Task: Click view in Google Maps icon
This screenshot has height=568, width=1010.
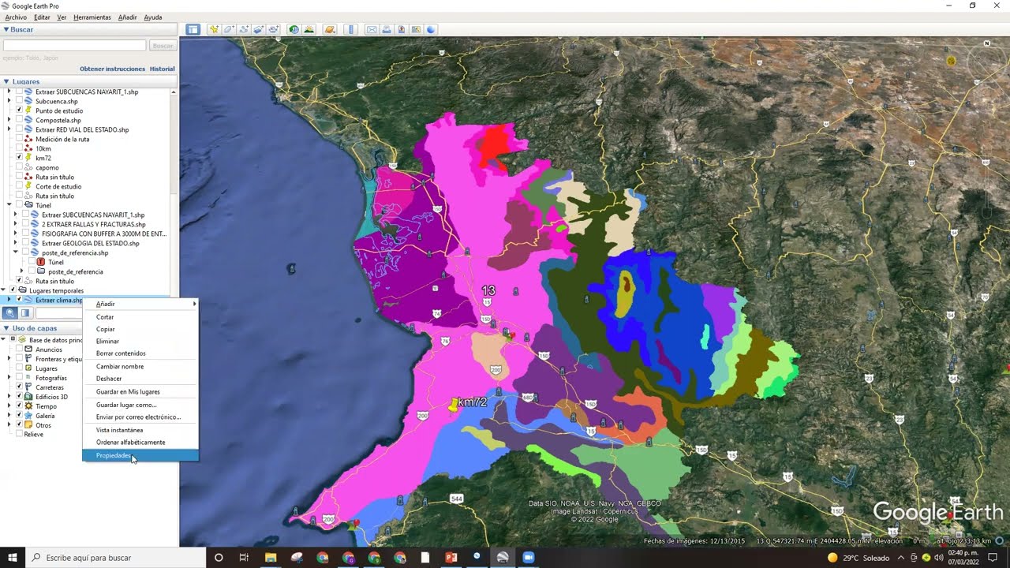Action: 416,30
